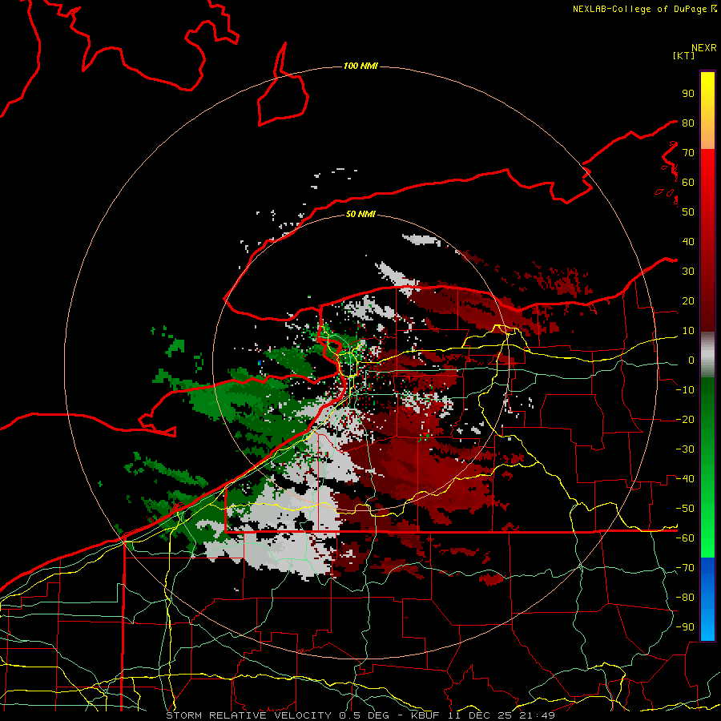Screen dimensions: 721x721
Task: Pick the 40 label on the color scale
Action: click(688, 242)
